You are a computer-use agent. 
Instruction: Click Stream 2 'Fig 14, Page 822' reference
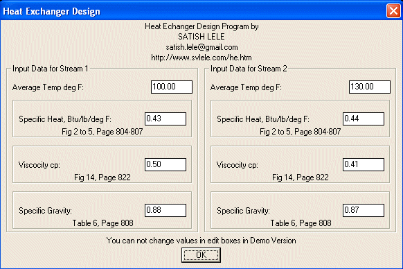pyautogui.click(x=301, y=177)
